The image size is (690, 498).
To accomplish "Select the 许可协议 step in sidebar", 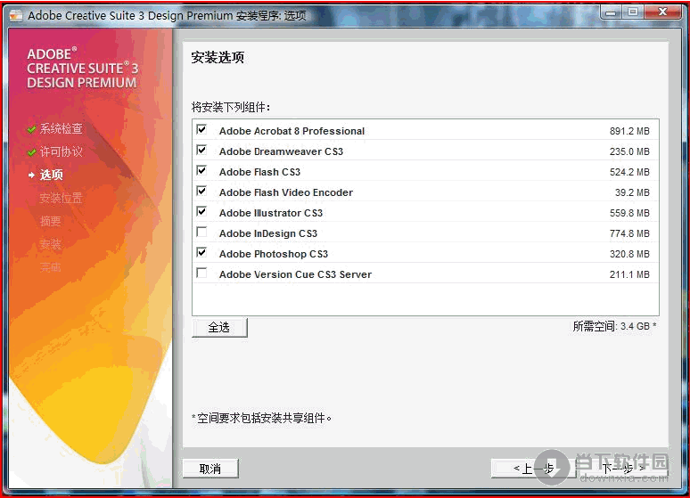I will (x=62, y=151).
